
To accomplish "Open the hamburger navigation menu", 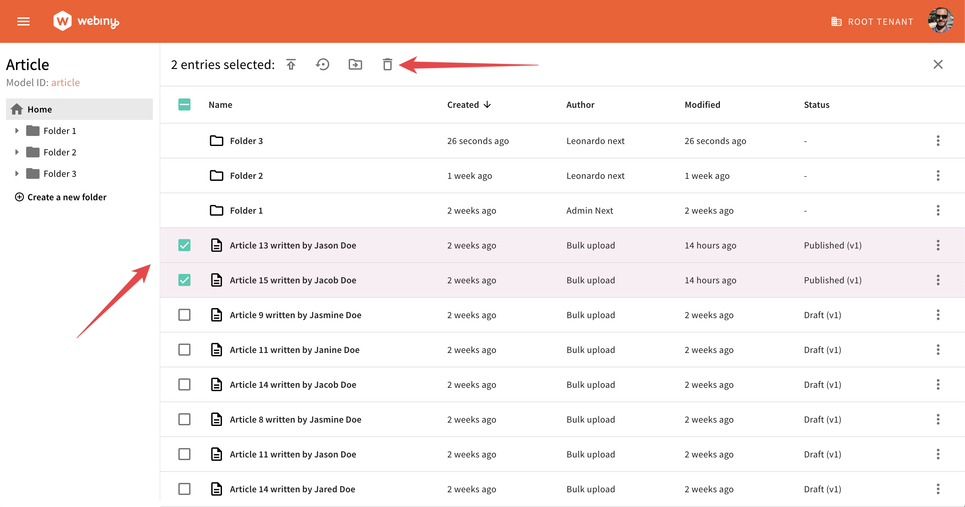I will click(23, 21).
